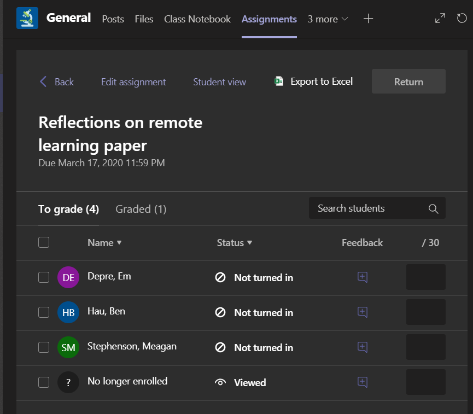Viewport: 473px width, 414px height.
Task: Open Edit assignment link
Action: tap(133, 82)
